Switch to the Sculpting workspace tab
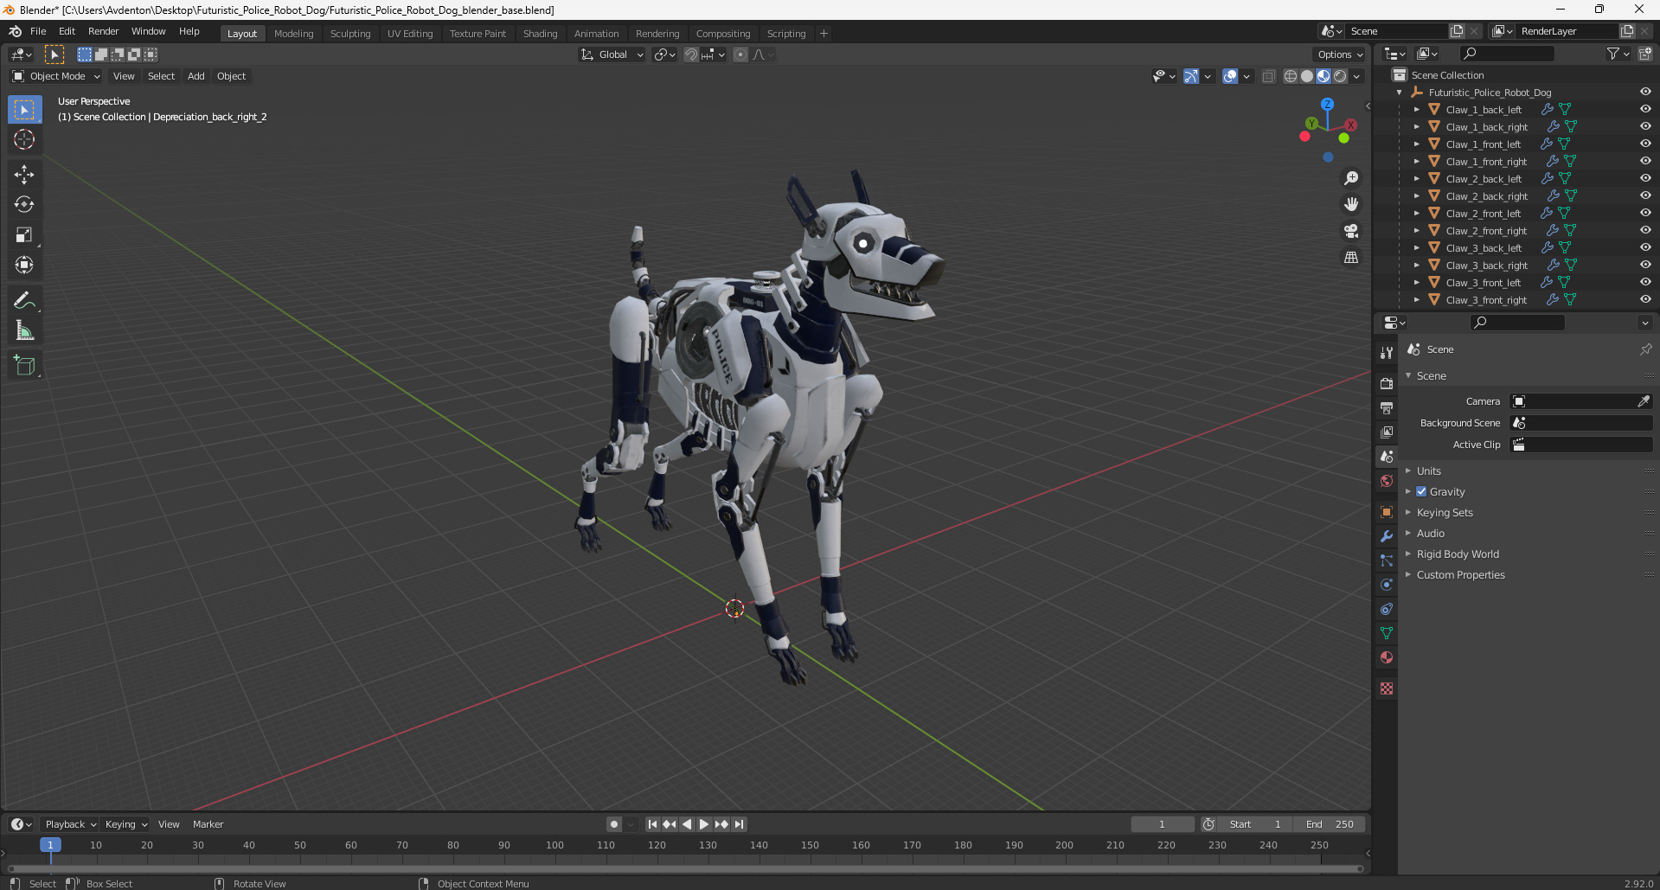 point(350,34)
